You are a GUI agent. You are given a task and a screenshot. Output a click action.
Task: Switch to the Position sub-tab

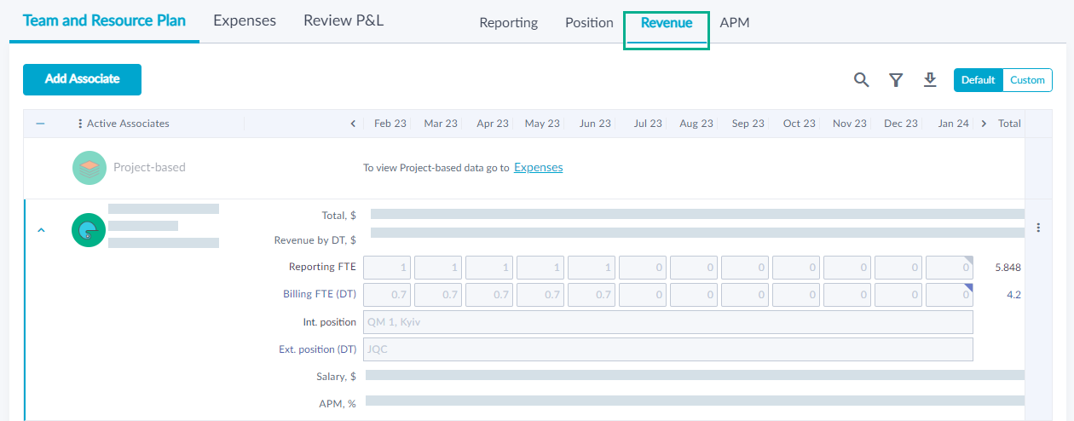(589, 23)
